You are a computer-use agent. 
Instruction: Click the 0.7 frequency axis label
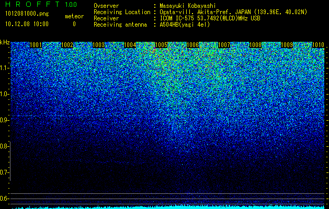tap(4, 172)
